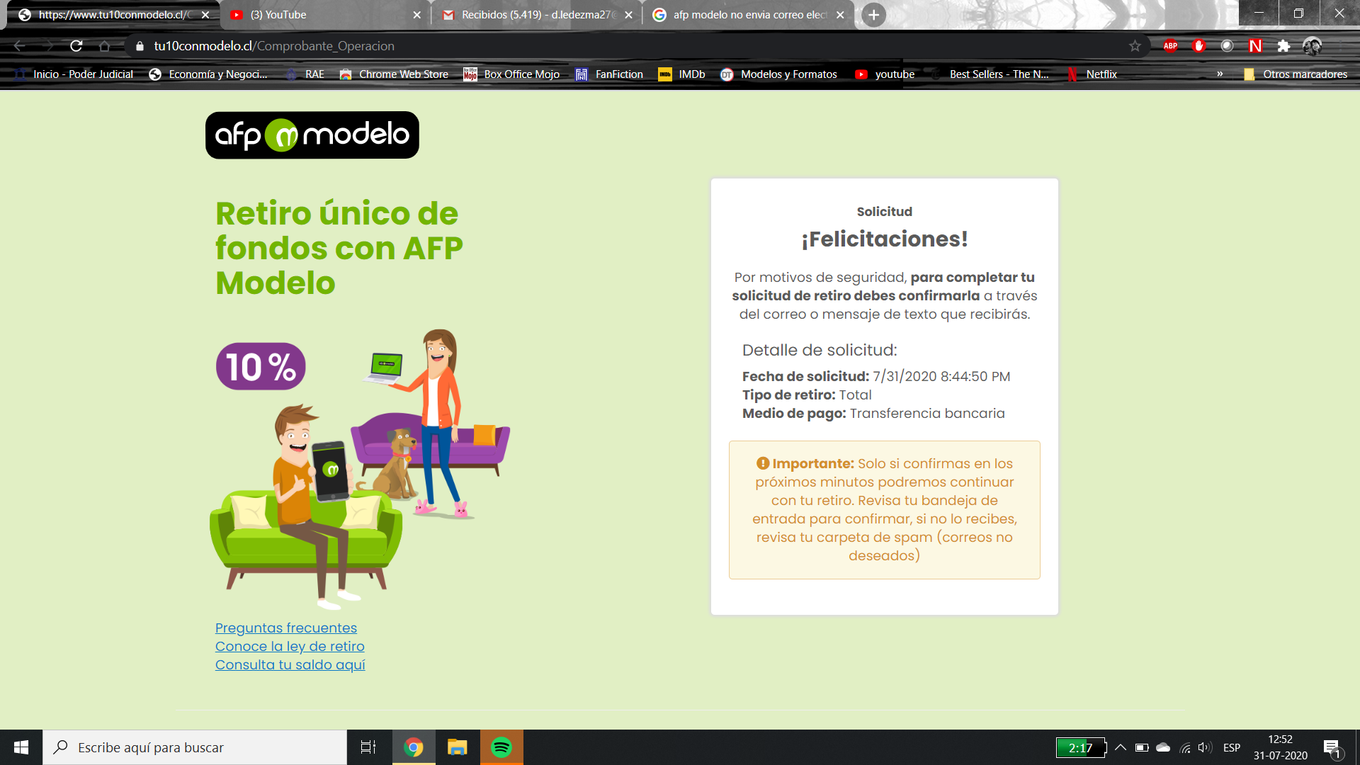The height and width of the screenshot is (765, 1360).
Task: Open the Consulta tu saldo aquí link
Action: [290, 665]
